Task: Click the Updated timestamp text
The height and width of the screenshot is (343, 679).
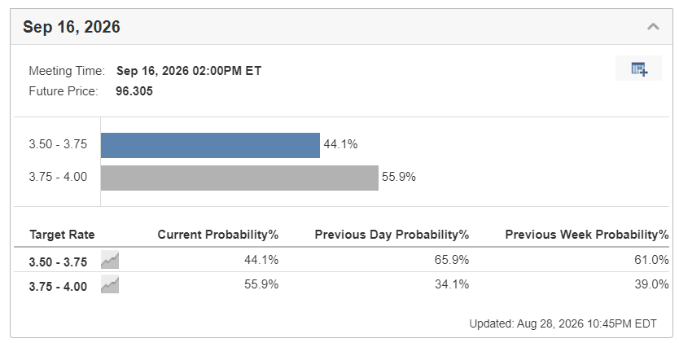Action: pyautogui.click(x=563, y=323)
